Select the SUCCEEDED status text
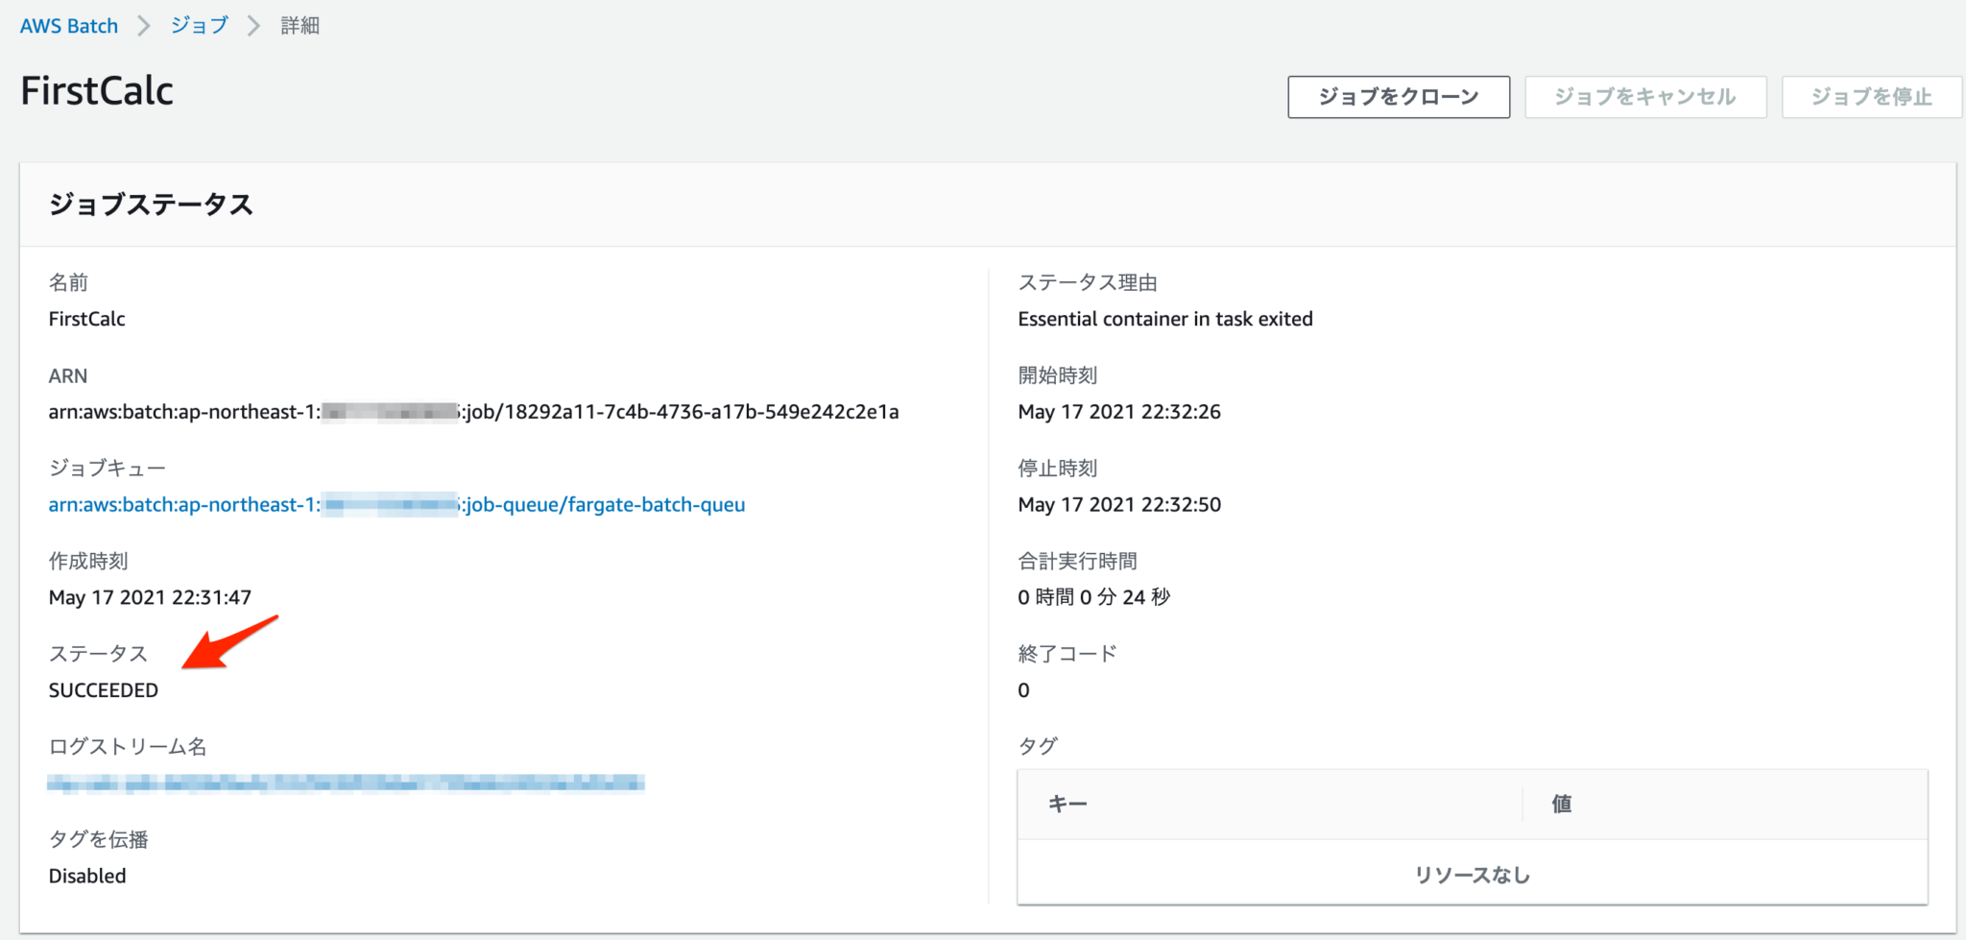 point(103,689)
